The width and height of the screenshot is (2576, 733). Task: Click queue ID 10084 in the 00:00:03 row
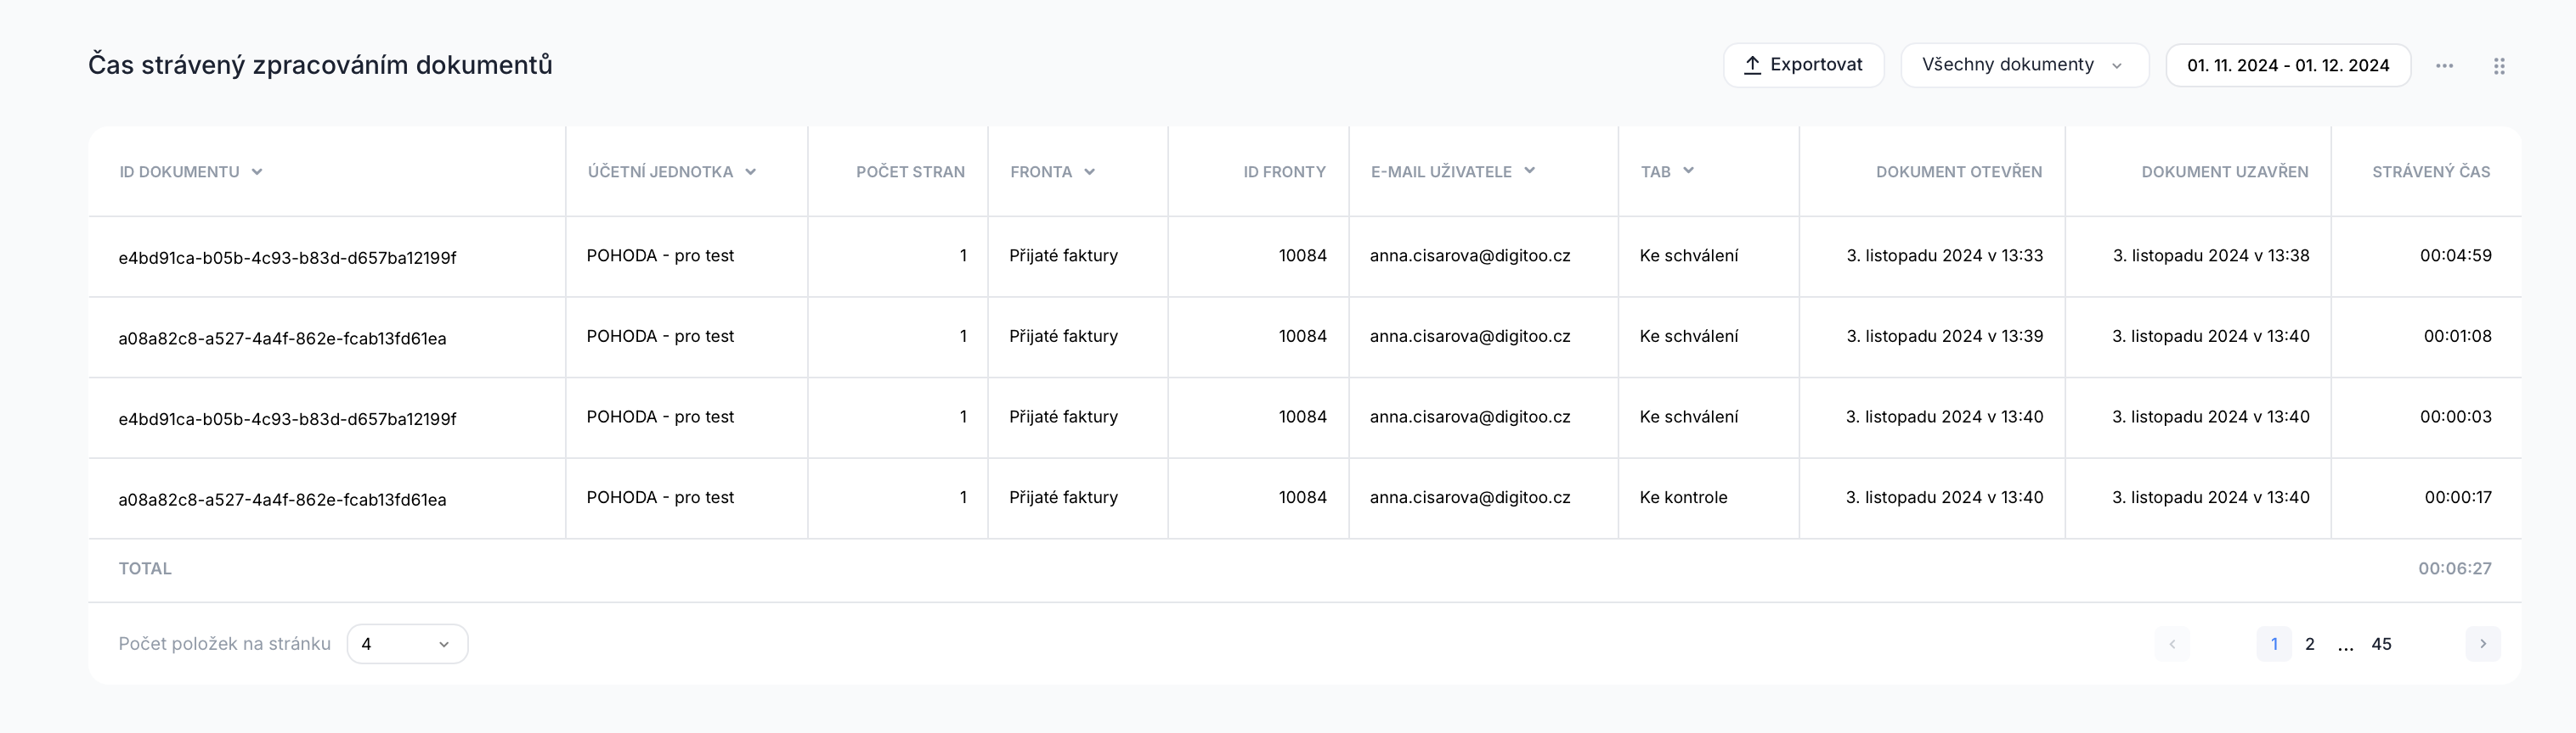coord(1302,417)
